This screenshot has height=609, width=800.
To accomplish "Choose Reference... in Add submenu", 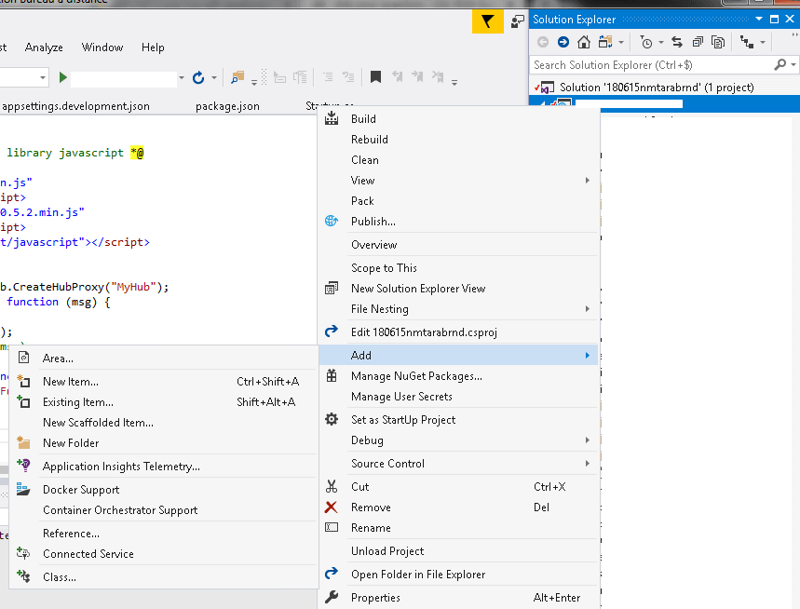I will [x=164, y=534].
